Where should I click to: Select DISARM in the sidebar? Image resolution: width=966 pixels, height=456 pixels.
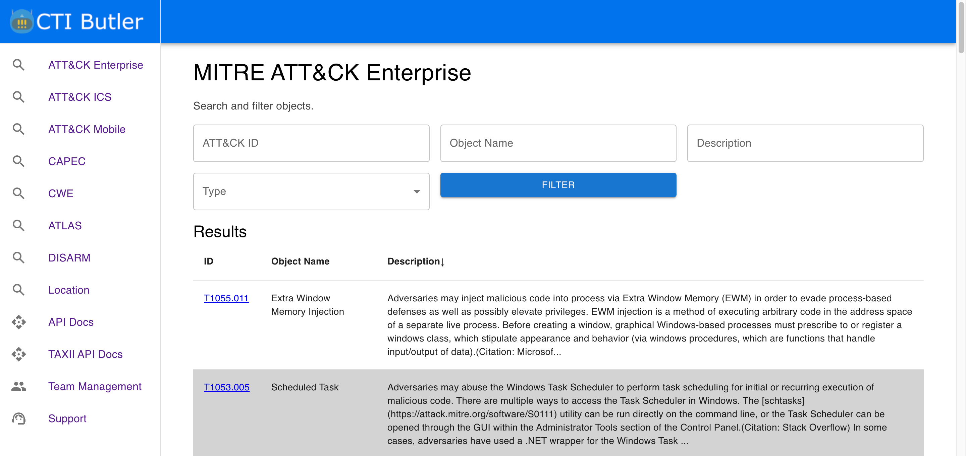(69, 257)
